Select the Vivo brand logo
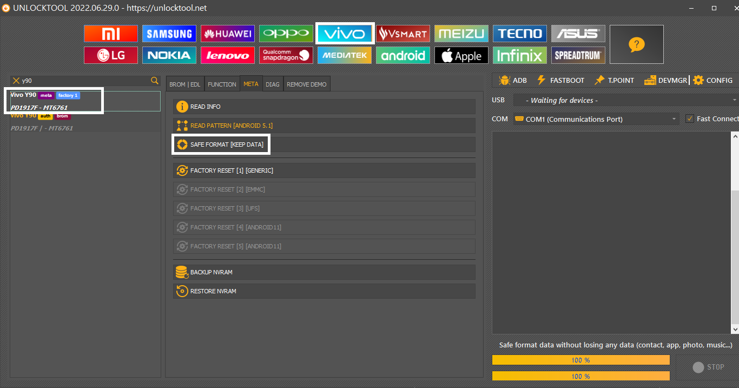 (345, 34)
